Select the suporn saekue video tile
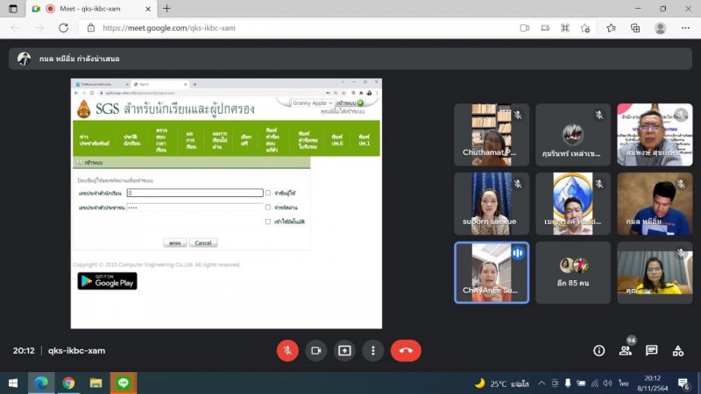701x394 pixels. [491, 203]
